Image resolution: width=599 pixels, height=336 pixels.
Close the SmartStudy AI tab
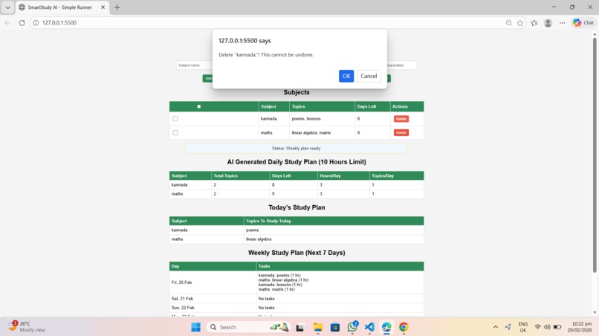103,7
